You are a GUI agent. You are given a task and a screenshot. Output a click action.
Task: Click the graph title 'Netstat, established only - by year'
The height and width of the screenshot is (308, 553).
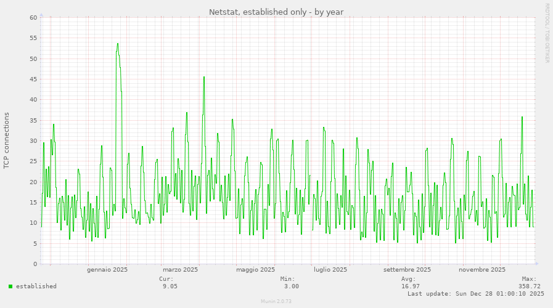276,12
